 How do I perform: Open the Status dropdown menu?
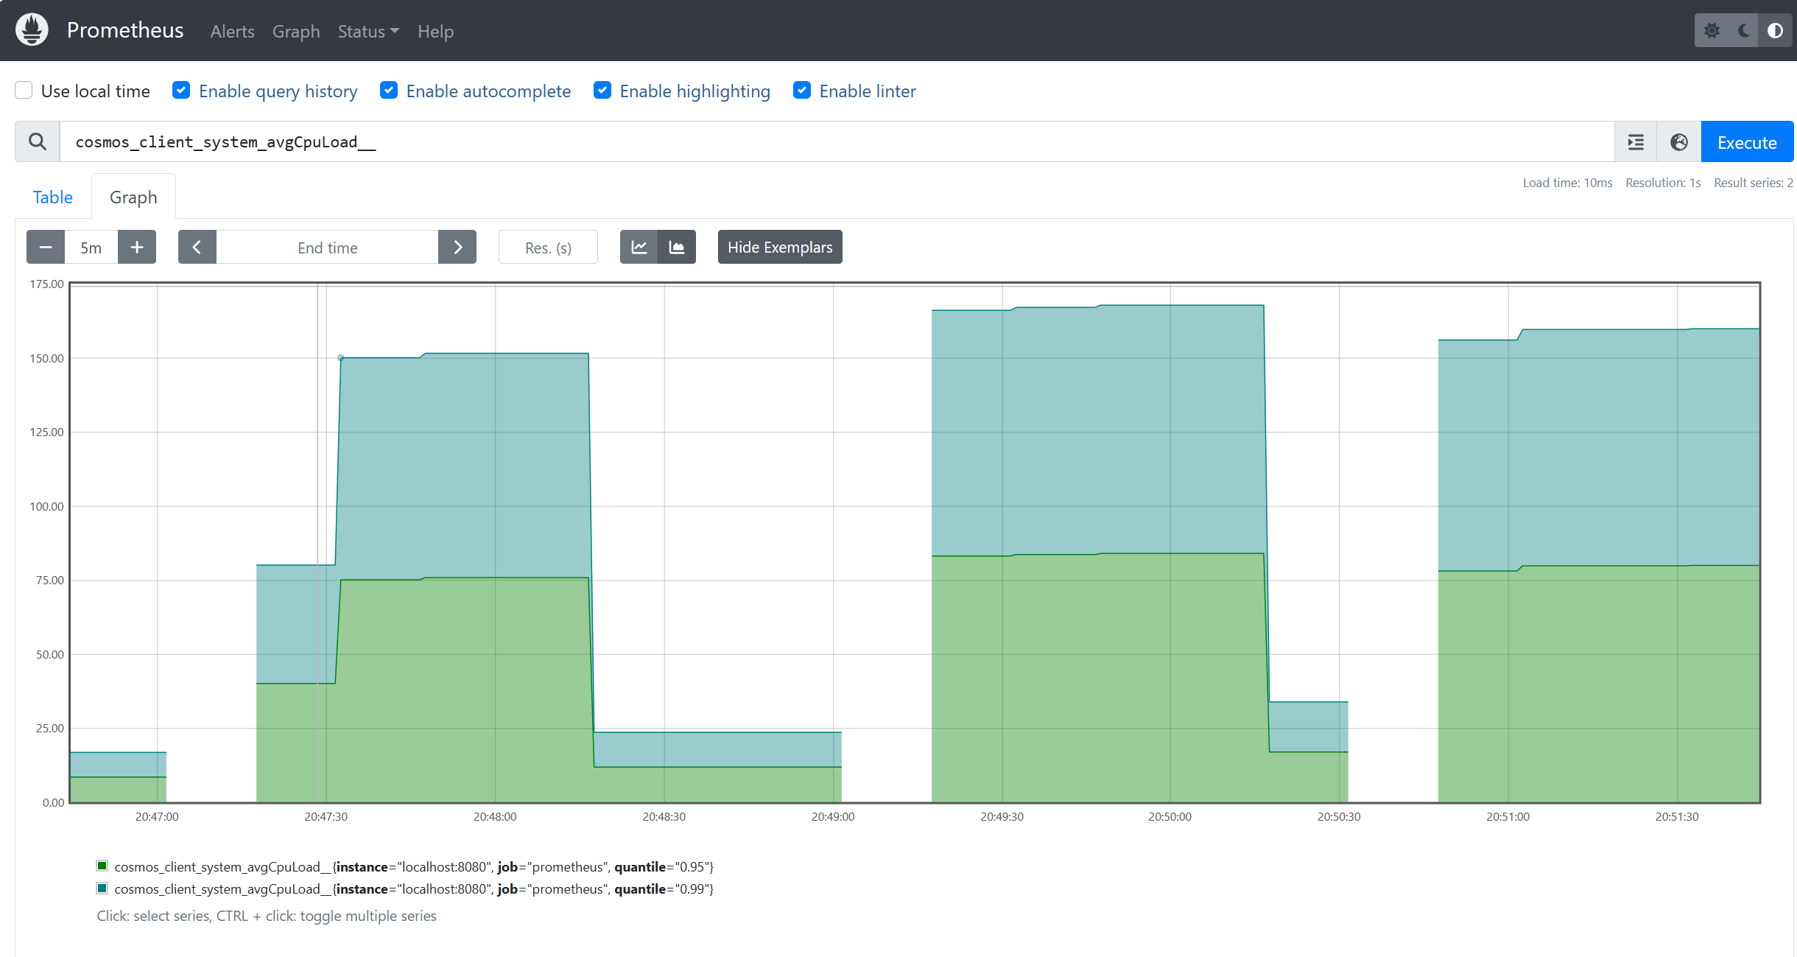pos(368,32)
